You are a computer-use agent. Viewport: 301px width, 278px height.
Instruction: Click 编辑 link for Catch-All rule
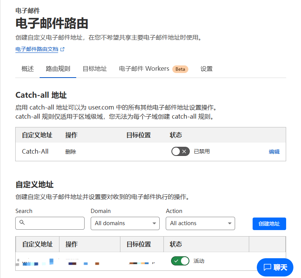pos(274,151)
